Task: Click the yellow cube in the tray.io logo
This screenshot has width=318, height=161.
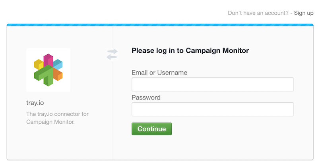Action: click(38, 64)
